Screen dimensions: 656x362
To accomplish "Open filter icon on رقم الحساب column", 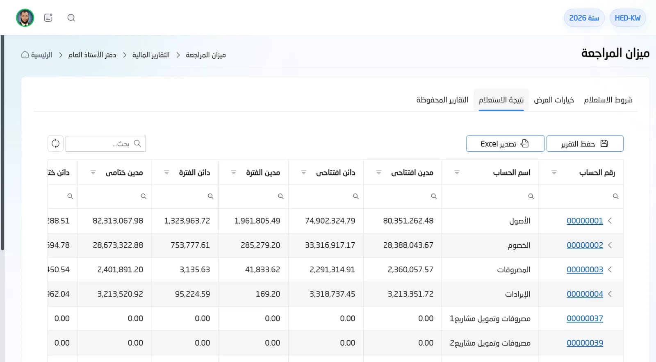I will point(554,173).
